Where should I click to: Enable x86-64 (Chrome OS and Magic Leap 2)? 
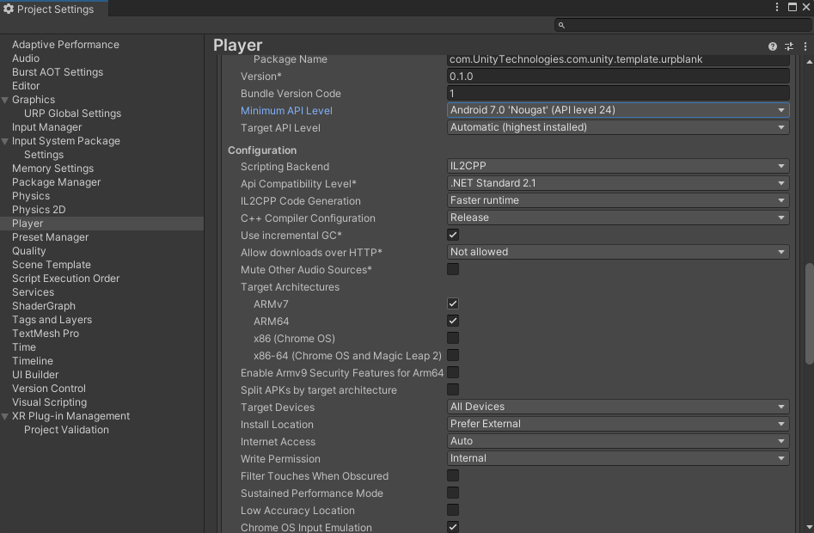[x=453, y=355]
